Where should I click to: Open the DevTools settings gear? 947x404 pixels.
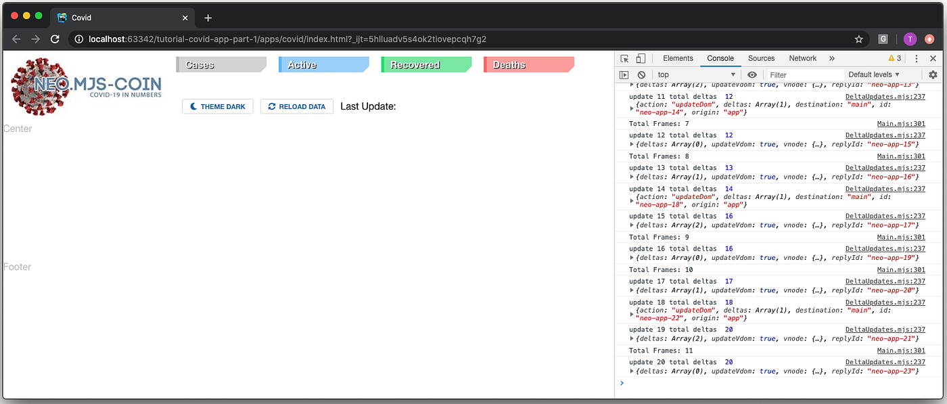coord(933,74)
